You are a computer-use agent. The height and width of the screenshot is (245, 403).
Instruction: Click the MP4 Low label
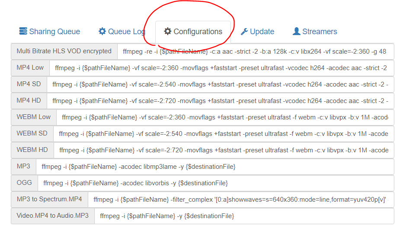tap(30, 68)
